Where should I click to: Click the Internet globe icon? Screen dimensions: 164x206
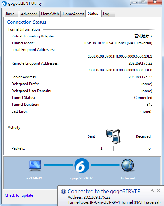[x=128, y=165]
